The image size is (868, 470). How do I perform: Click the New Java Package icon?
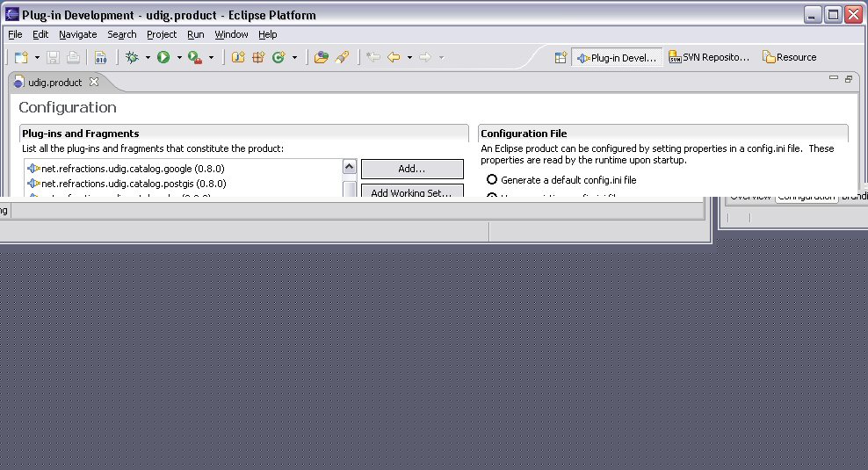click(258, 57)
